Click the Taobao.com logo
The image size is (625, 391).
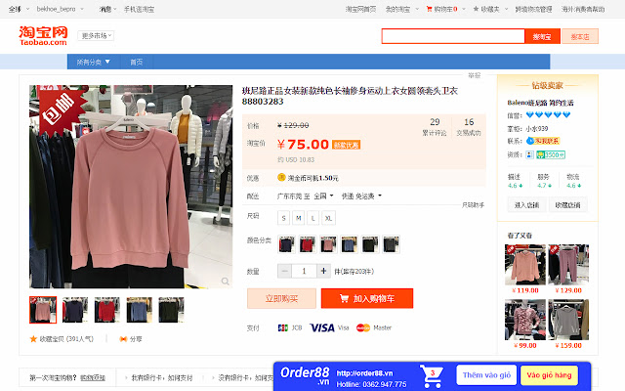pyautogui.click(x=43, y=35)
